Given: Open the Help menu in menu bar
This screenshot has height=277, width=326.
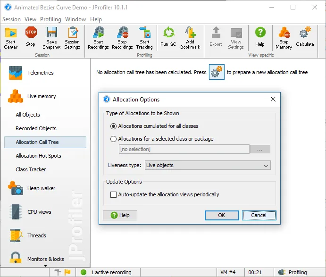Looking at the screenshot, I should (x=96, y=19).
